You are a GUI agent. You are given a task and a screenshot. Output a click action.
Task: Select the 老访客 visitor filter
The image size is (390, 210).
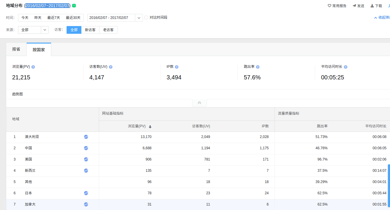click(x=108, y=30)
